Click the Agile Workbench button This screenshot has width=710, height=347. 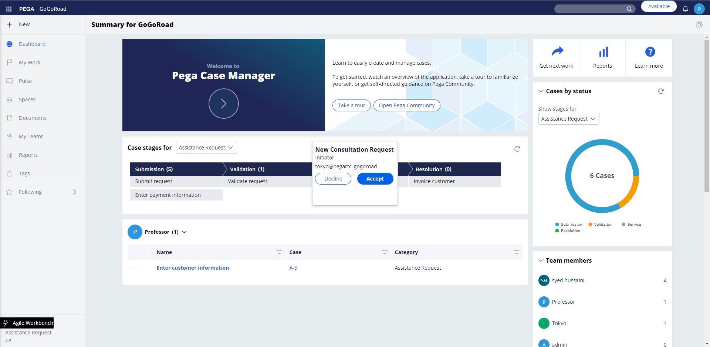click(27, 323)
